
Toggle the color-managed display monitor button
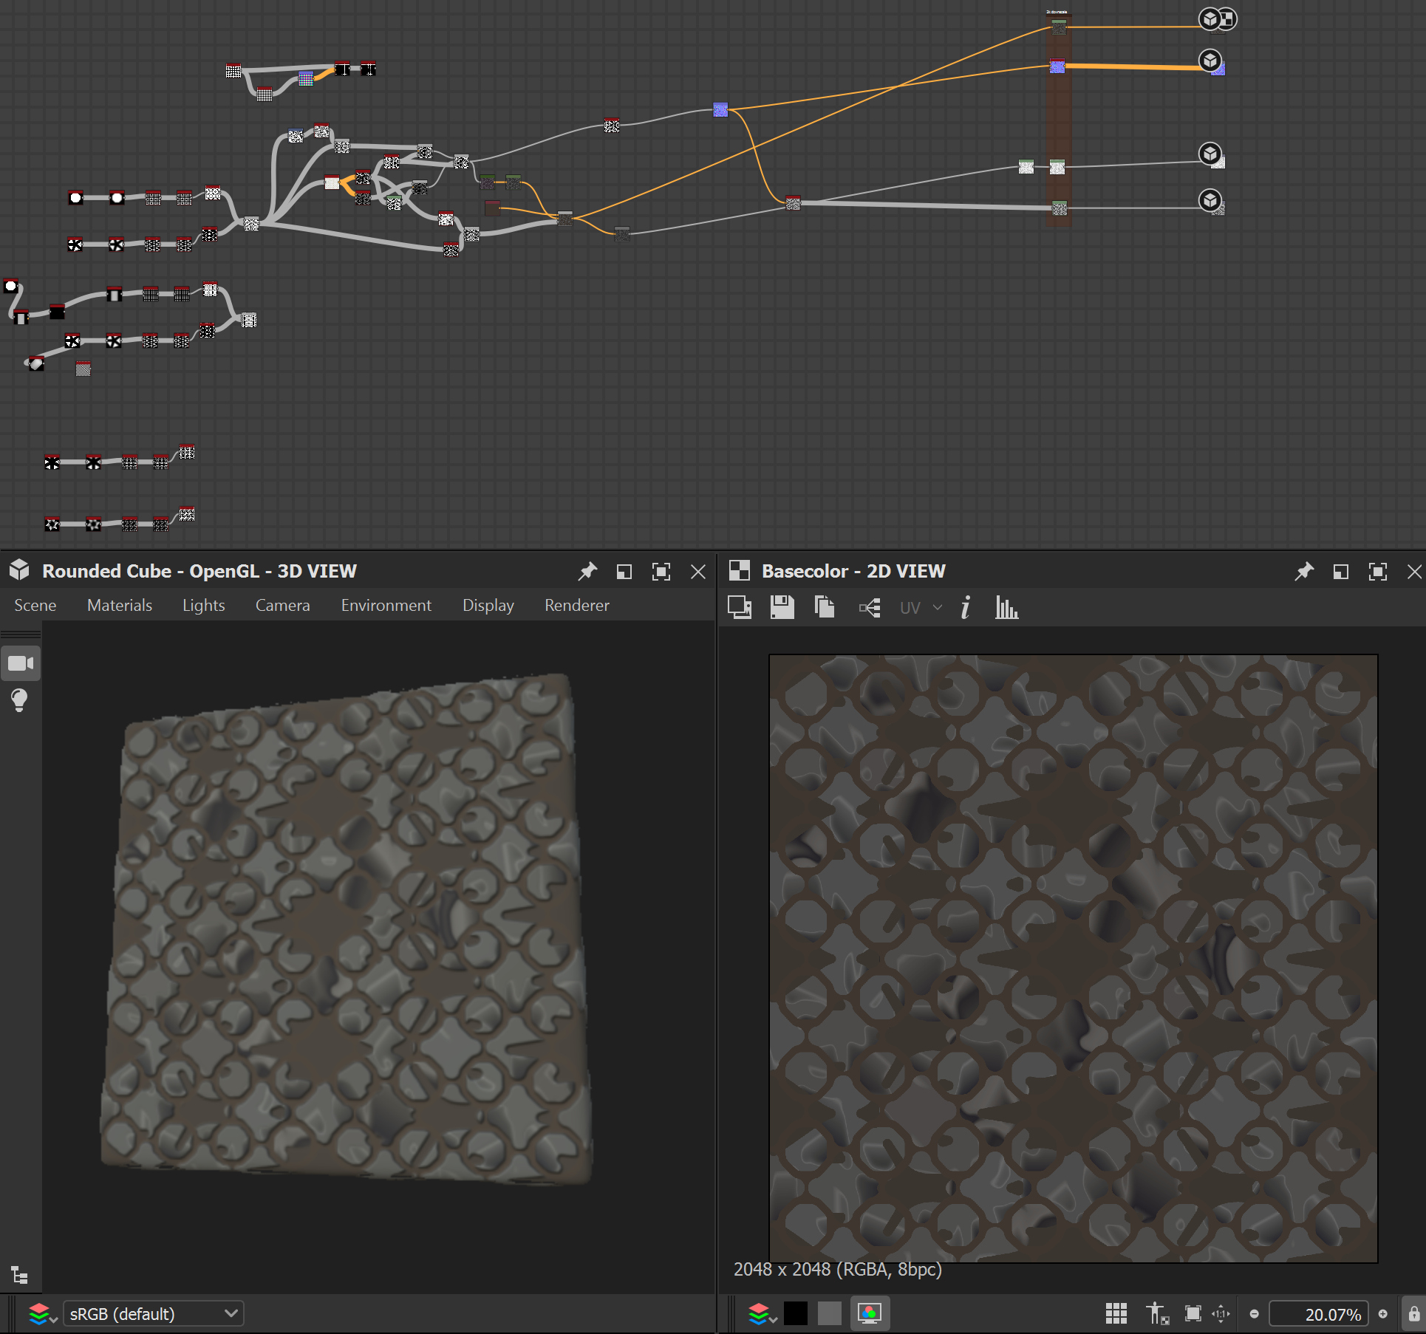point(870,1313)
